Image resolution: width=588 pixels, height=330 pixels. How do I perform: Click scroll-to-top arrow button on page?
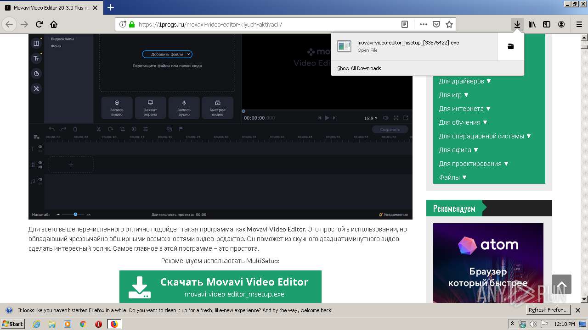click(562, 284)
